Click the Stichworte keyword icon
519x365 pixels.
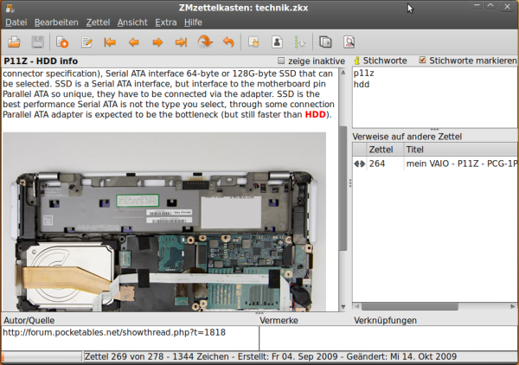pyautogui.click(x=356, y=61)
